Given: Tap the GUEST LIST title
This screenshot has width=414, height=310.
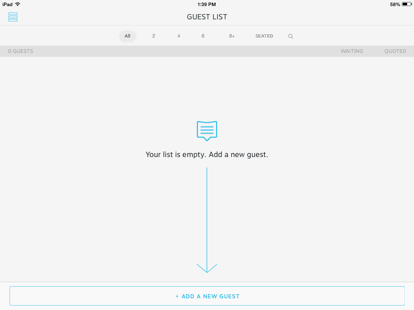Looking at the screenshot, I should click(x=207, y=17).
